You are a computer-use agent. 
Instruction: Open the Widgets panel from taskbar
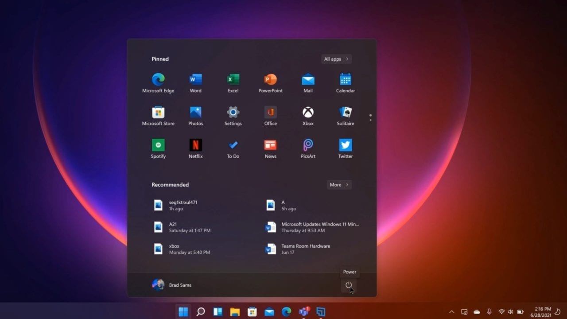pyautogui.click(x=217, y=312)
